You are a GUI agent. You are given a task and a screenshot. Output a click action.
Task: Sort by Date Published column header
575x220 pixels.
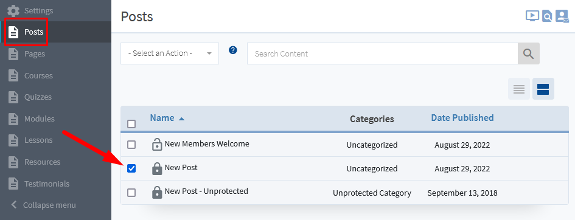click(462, 117)
